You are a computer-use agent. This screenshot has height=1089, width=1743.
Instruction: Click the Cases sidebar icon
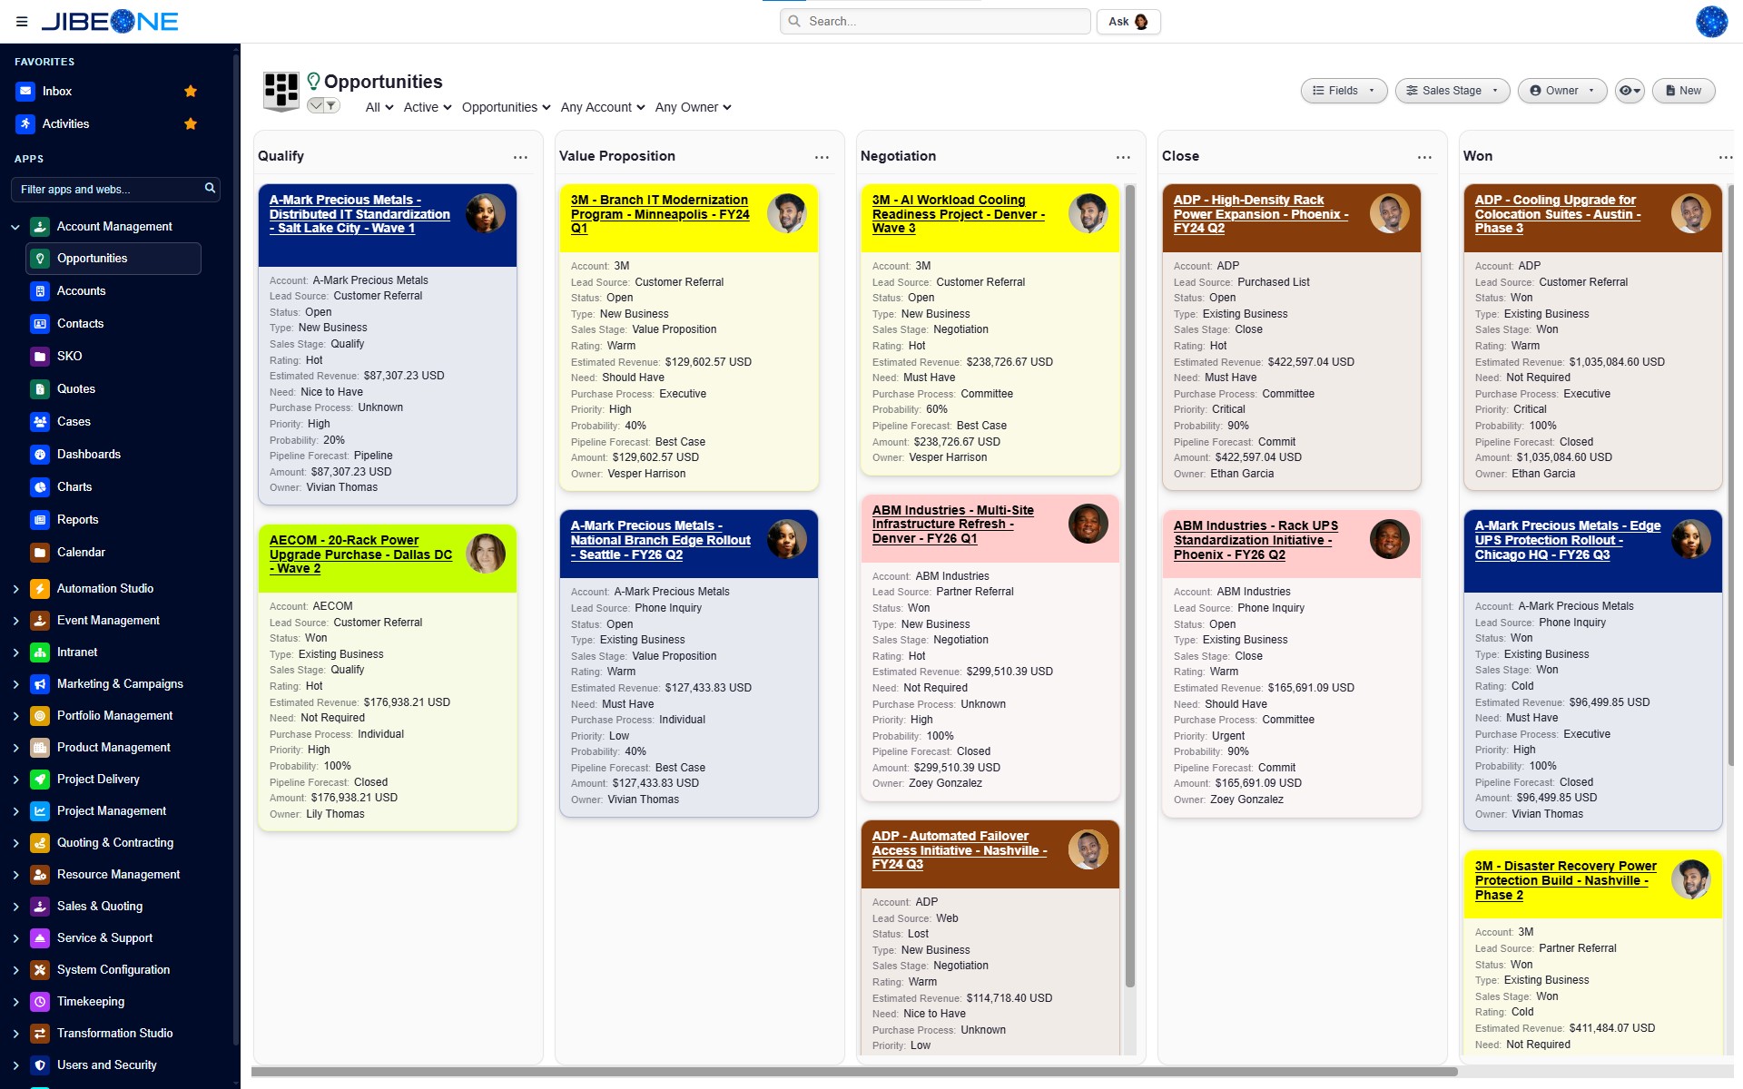(x=40, y=422)
